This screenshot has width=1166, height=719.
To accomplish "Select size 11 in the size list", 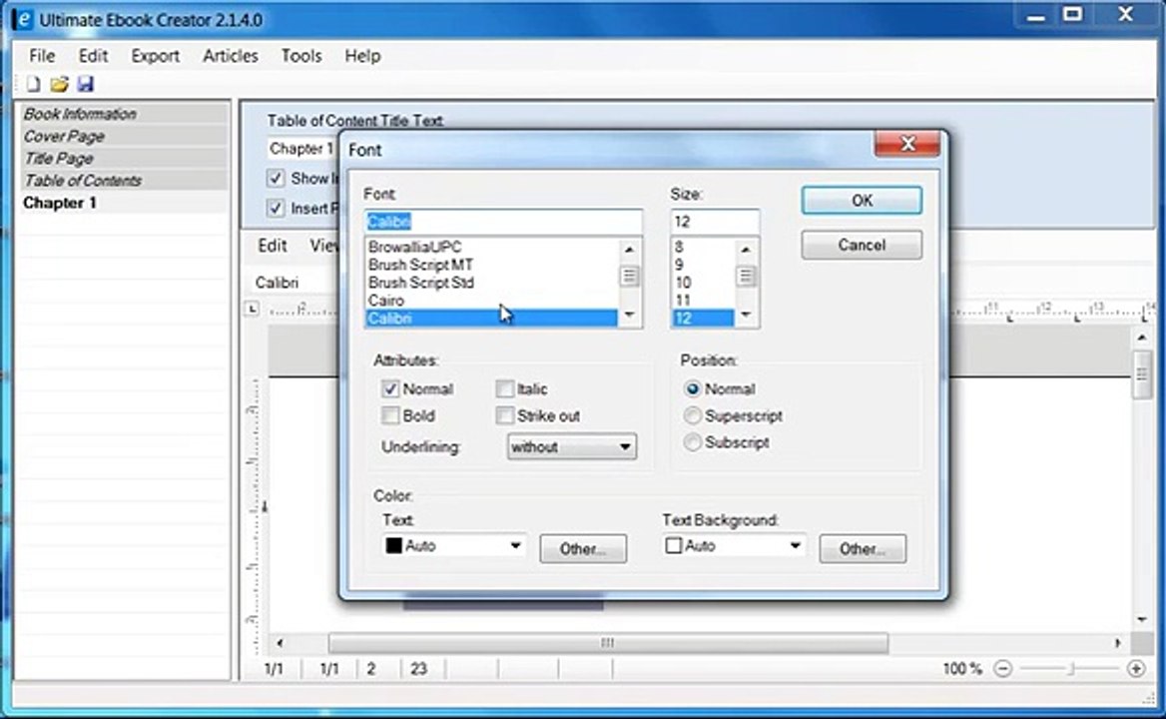I will tap(704, 301).
